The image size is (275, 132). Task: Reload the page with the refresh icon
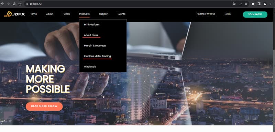pos(14,4)
